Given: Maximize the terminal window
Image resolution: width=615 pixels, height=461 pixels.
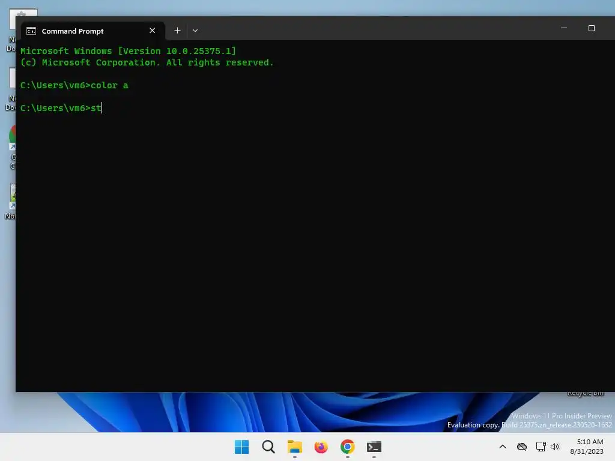Looking at the screenshot, I should click(x=591, y=28).
